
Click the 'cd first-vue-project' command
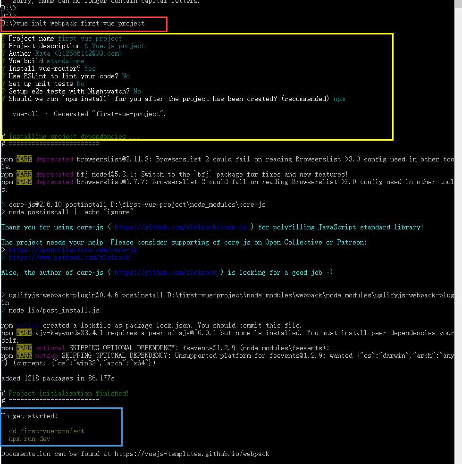[46, 431]
